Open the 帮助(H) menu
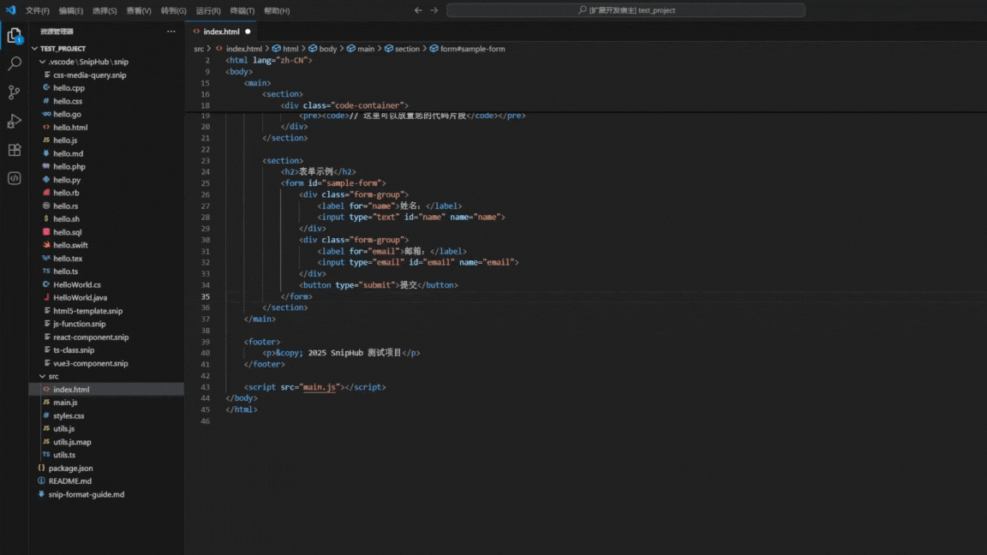The height and width of the screenshot is (555, 987). (x=277, y=10)
